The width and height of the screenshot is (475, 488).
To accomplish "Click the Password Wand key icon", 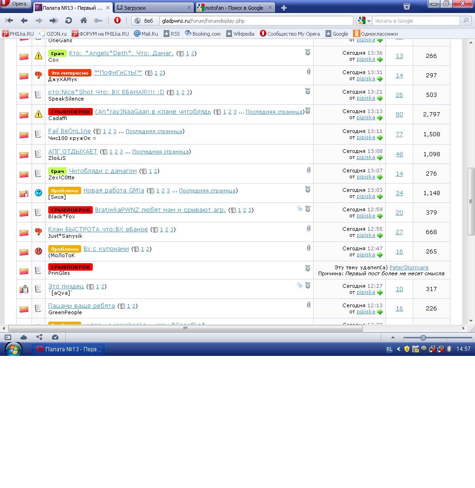I will click(98, 21).
